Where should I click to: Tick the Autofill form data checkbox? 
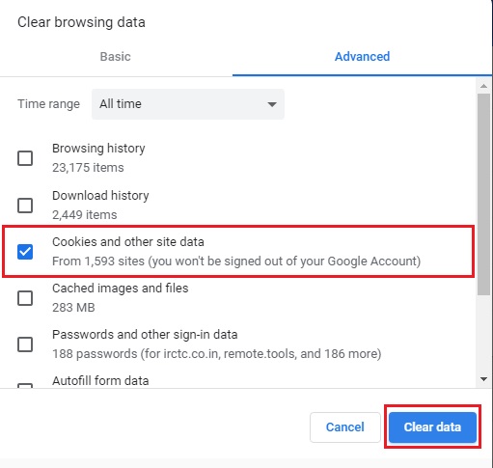click(25, 385)
